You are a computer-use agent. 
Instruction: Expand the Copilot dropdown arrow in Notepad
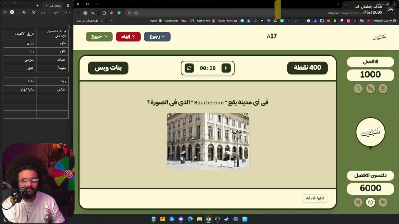click(x=19, y=12)
